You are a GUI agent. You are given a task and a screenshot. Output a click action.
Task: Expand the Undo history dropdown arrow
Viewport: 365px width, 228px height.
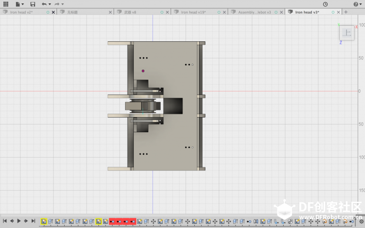pyautogui.click(x=50, y=4)
